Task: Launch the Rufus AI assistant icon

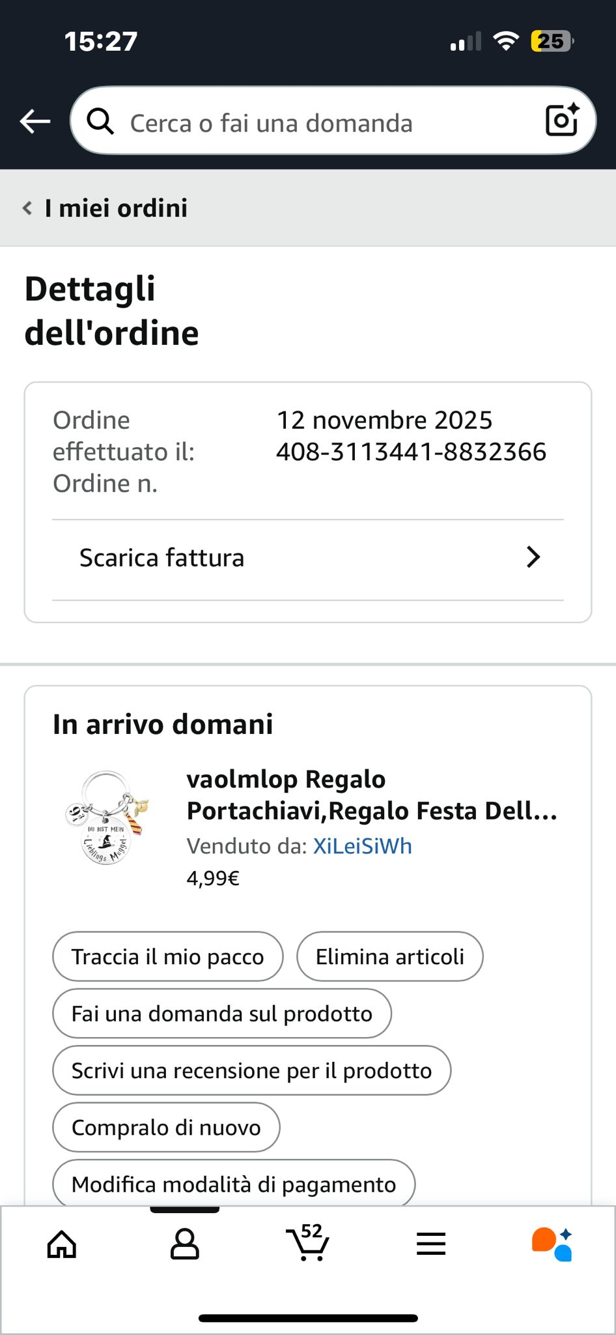Action: (552, 1244)
